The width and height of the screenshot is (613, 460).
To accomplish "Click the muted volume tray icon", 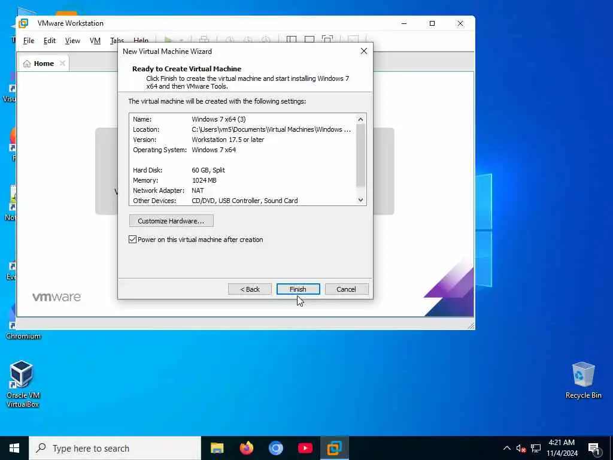I will (521, 448).
